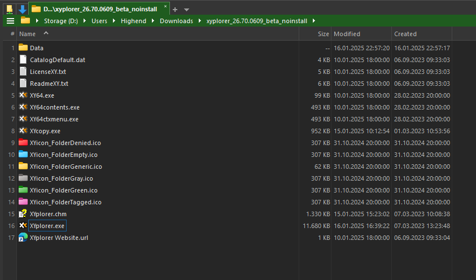Click the hamburger menu icon in address bar
476x280 pixels.
pos(10,21)
